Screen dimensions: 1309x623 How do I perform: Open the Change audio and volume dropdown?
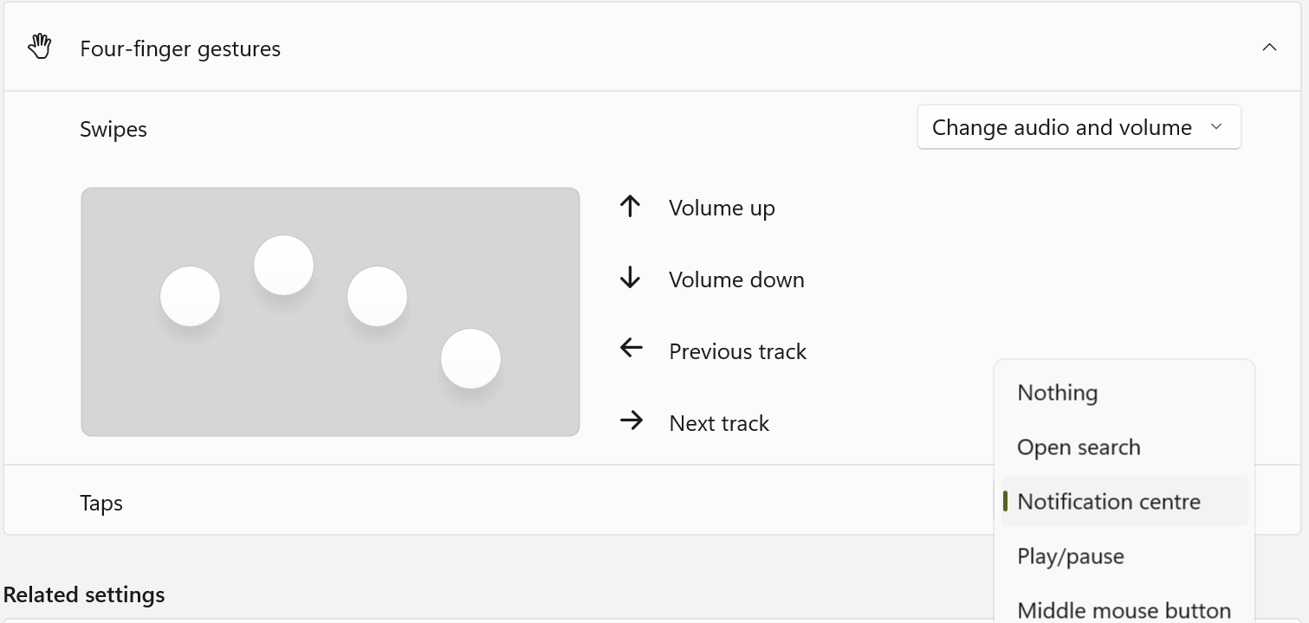click(1079, 127)
